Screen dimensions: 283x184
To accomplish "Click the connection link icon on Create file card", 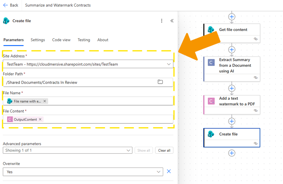I will click(x=256, y=143).
